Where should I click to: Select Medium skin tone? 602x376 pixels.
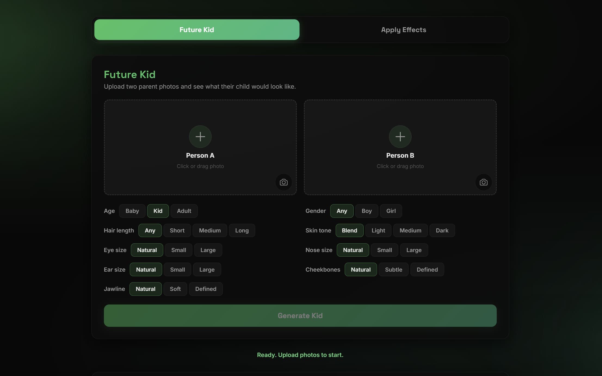pyautogui.click(x=410, y=231)
